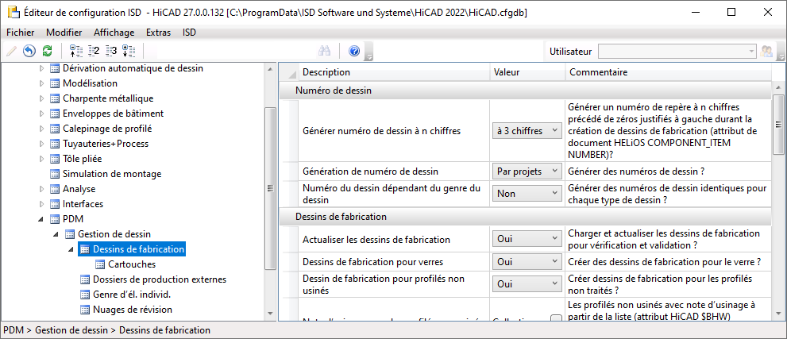787x339 pixels.
Task: Open the Fichier menu
Action: pos(21,33)
